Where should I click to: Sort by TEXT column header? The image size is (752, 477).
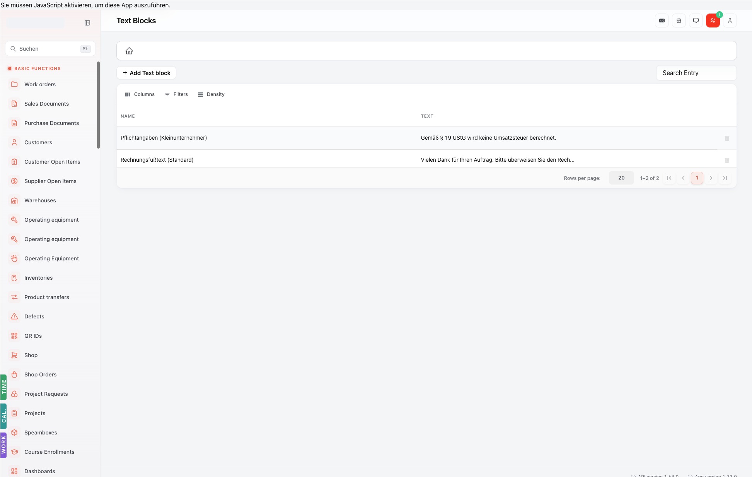427,116
